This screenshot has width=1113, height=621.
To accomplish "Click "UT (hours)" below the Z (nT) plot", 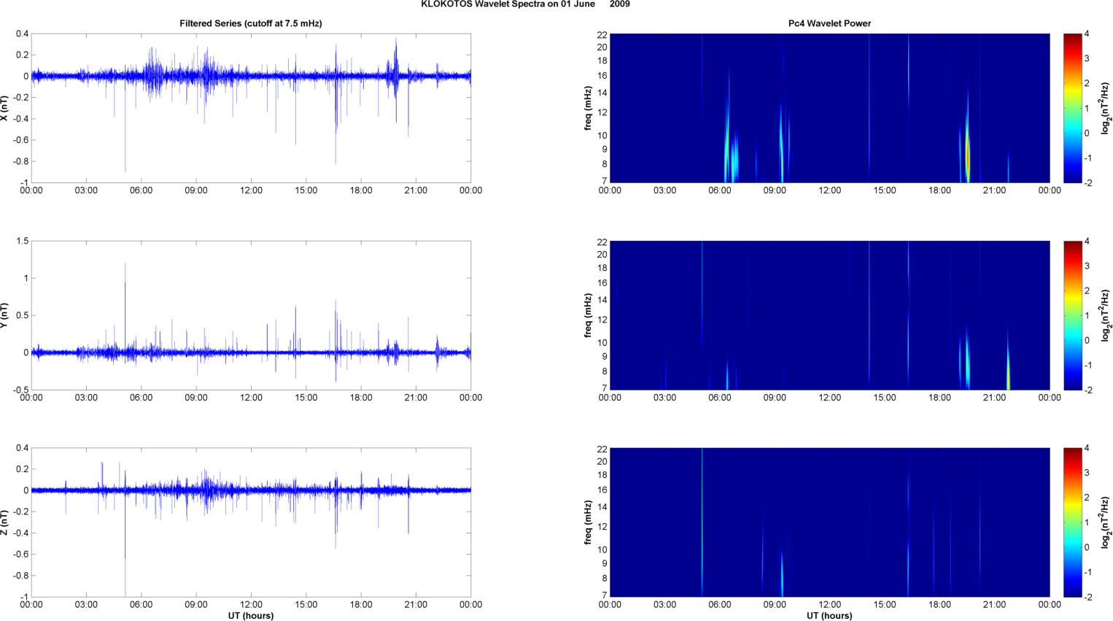I will pyautogui.click(x=251, y=616).
